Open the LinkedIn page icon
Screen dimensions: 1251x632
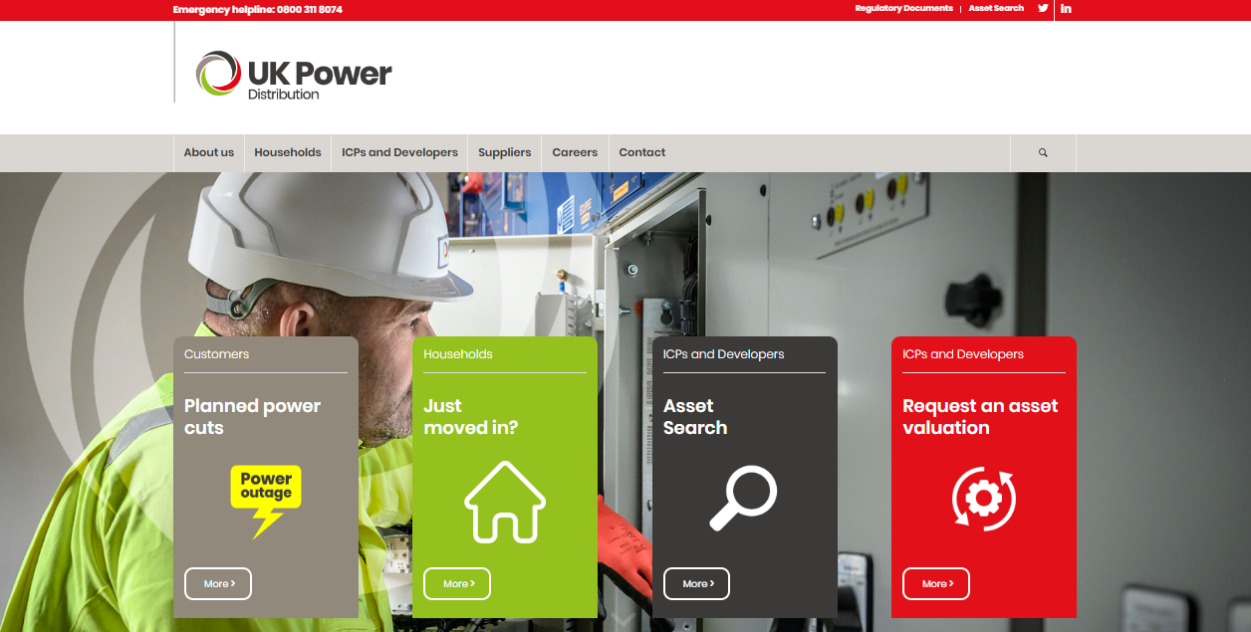[x=1065, y=9]
